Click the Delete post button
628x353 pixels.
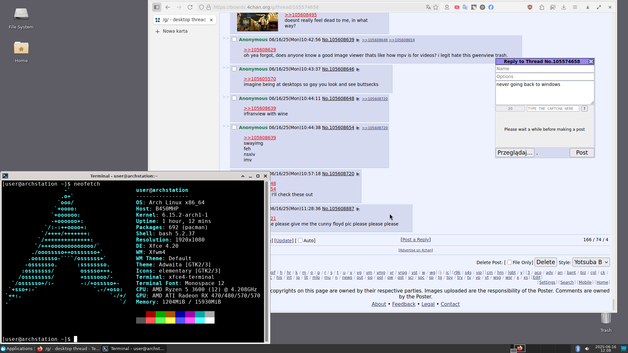click(x=546, y=262)
